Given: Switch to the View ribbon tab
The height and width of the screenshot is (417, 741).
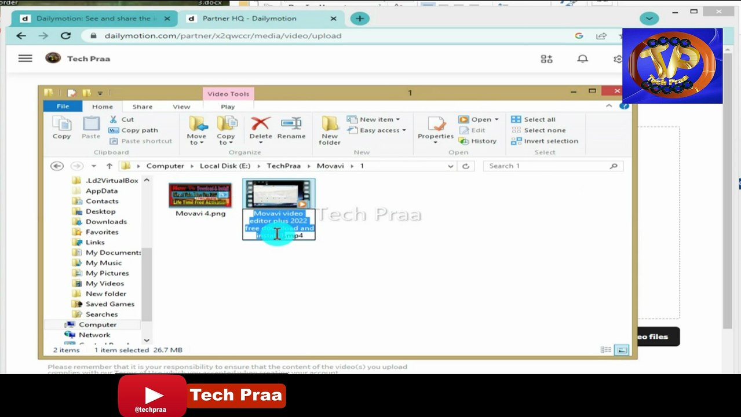Looking at the screenshot, I should pos(181,107).
